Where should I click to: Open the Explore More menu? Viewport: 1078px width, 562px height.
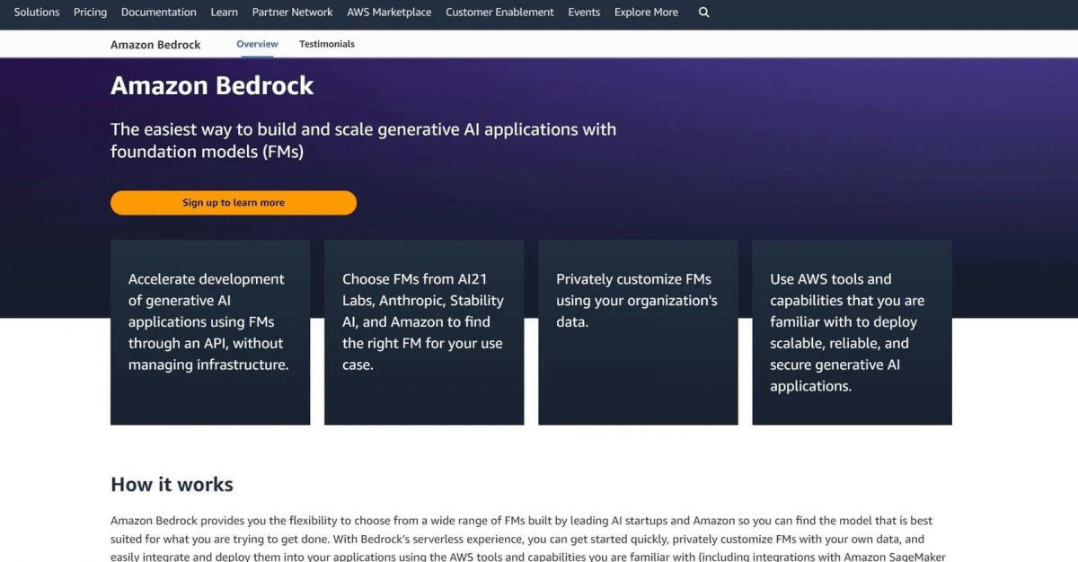coord(645,12)
